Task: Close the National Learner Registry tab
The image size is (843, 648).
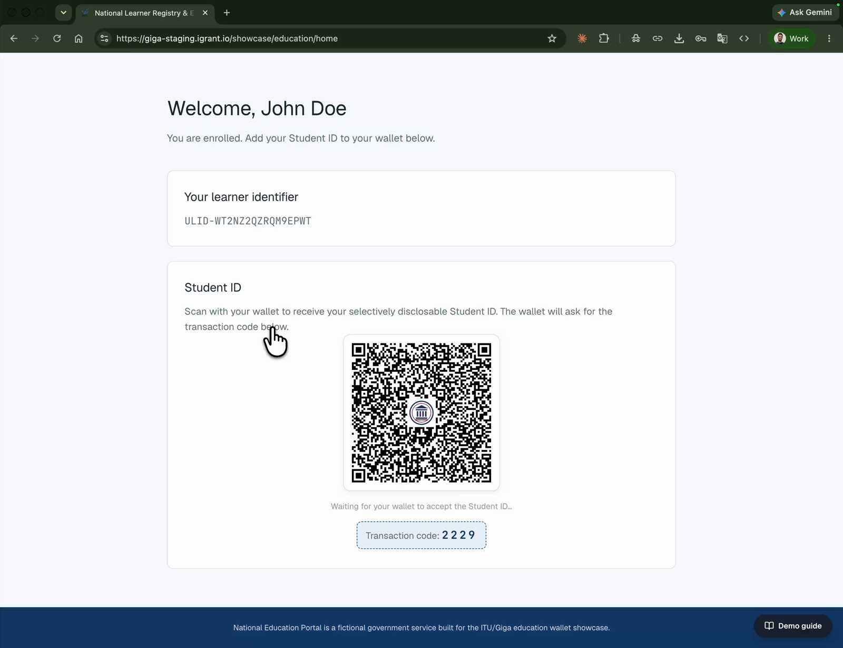Action: [x=205, y=13]
